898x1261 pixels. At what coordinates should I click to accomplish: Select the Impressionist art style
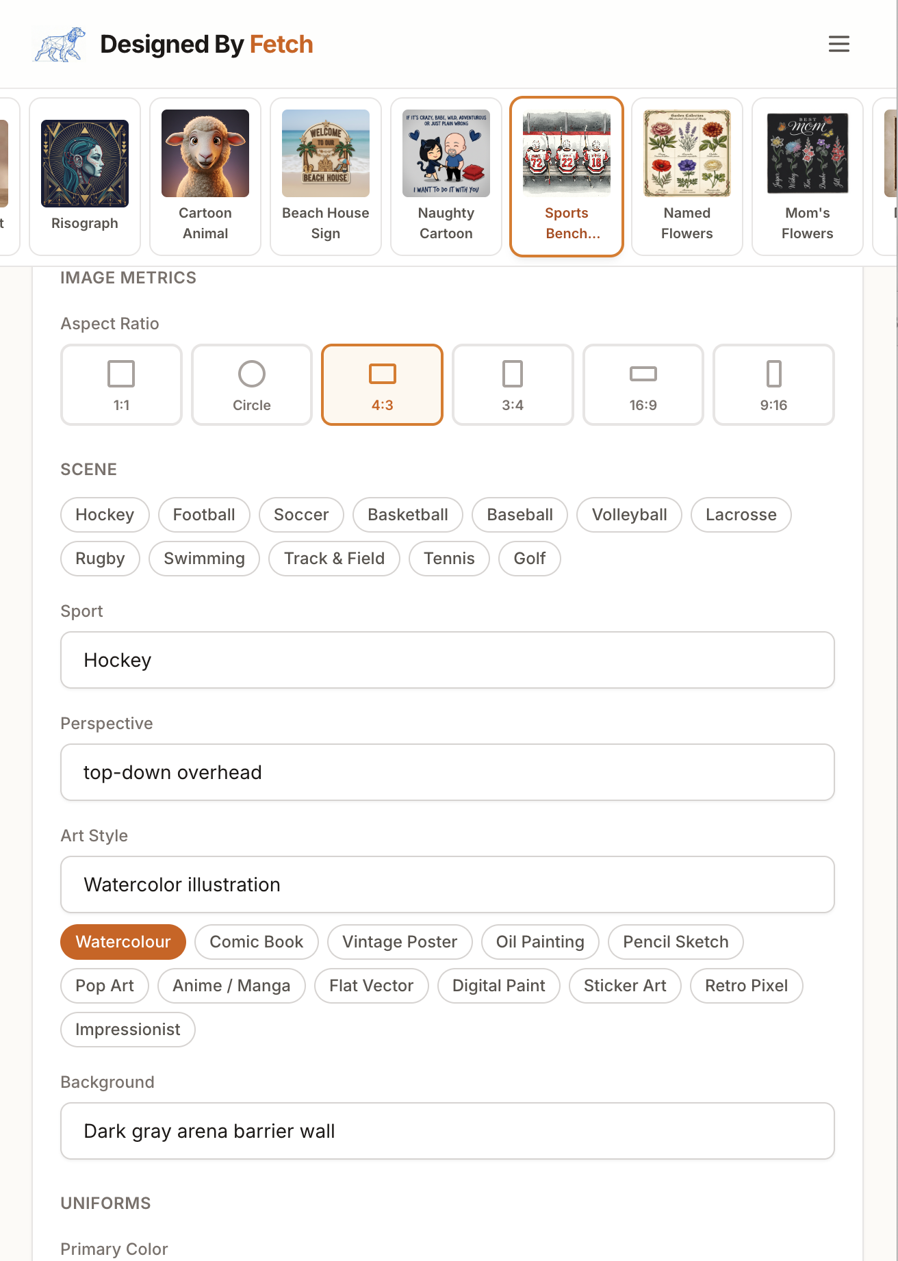click(128, 1030)
